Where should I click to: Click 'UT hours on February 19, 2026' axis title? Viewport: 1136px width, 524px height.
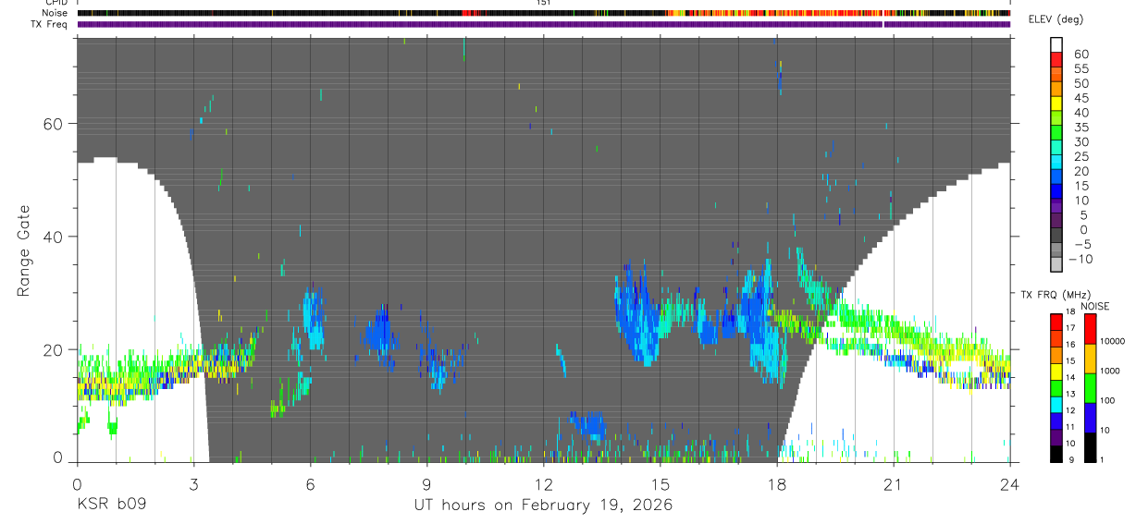[542, 506]
